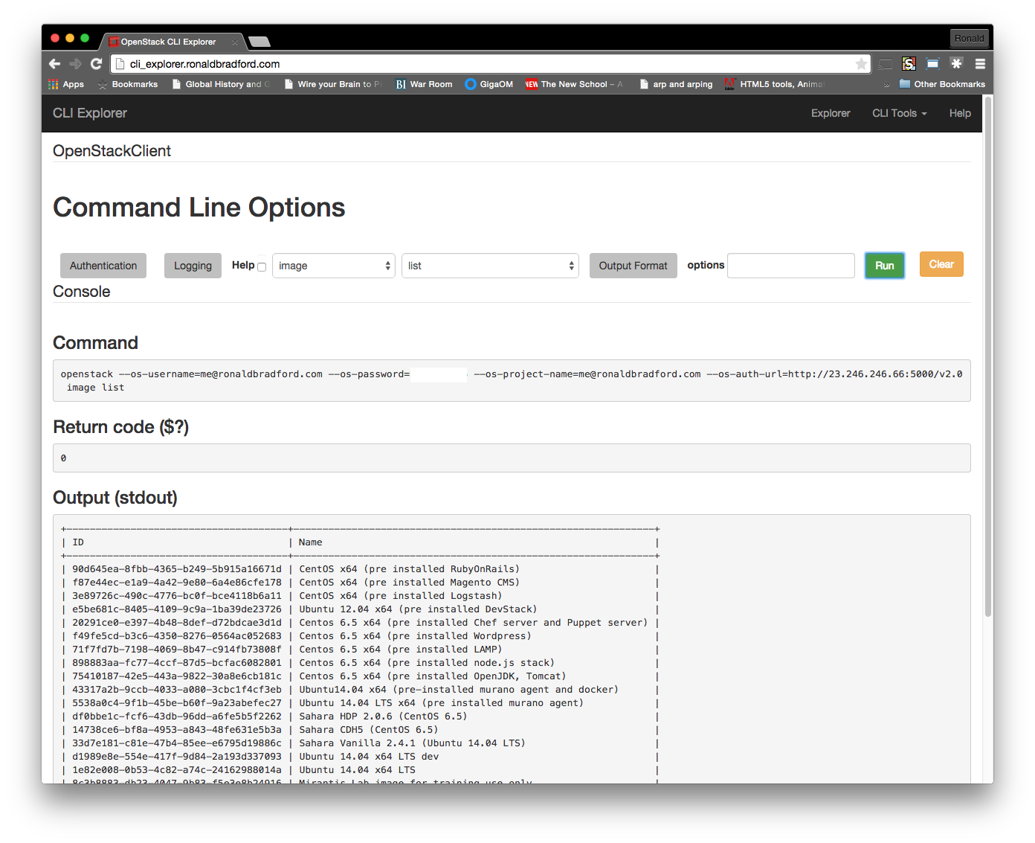Click the Sahara HDP 2.0.6 row
Image resolution: width=1035 pixels, height=843 pixels.
click(x=360, y=717)
